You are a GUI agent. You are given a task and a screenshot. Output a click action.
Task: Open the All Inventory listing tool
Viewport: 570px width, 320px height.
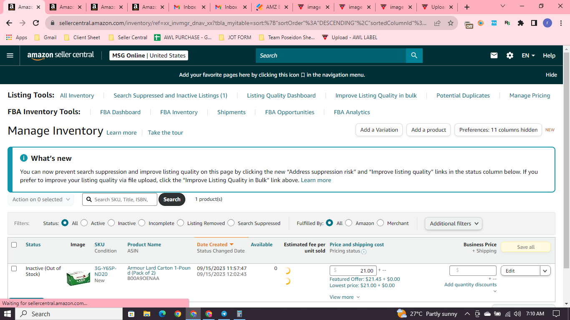(77, 95)
